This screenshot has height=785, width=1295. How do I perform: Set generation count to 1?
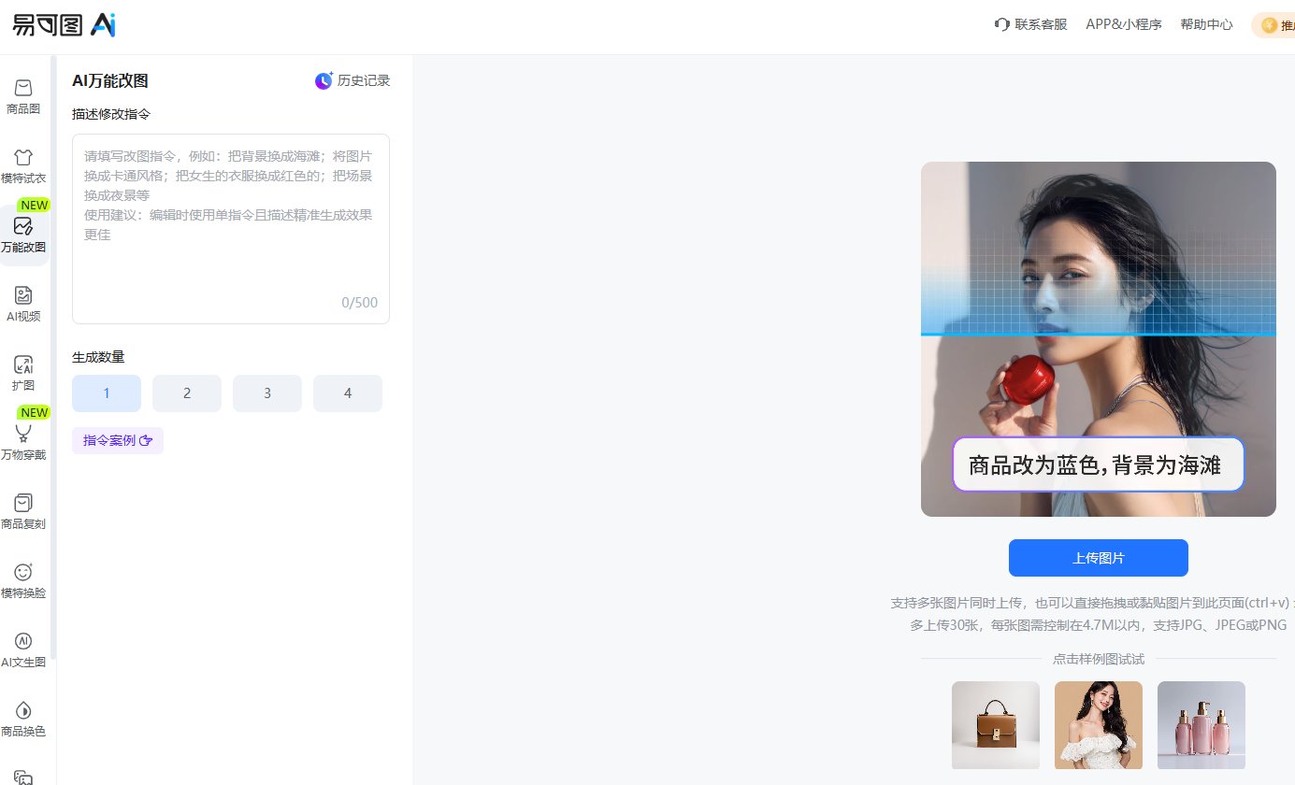click(107, 393)
